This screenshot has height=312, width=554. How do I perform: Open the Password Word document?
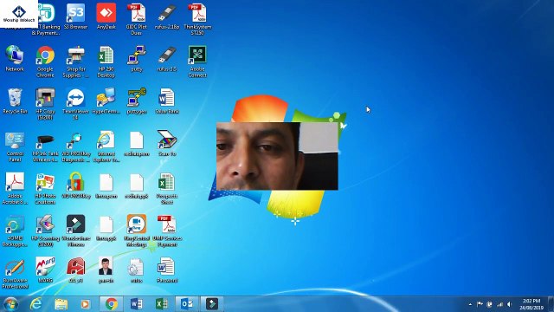point(167,270)
